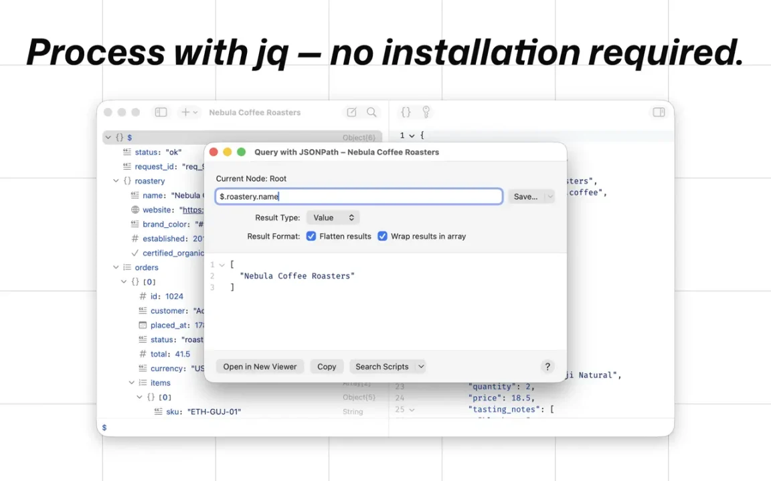
Task: Click the request_id string type icon
Action: tap(127, 166)
